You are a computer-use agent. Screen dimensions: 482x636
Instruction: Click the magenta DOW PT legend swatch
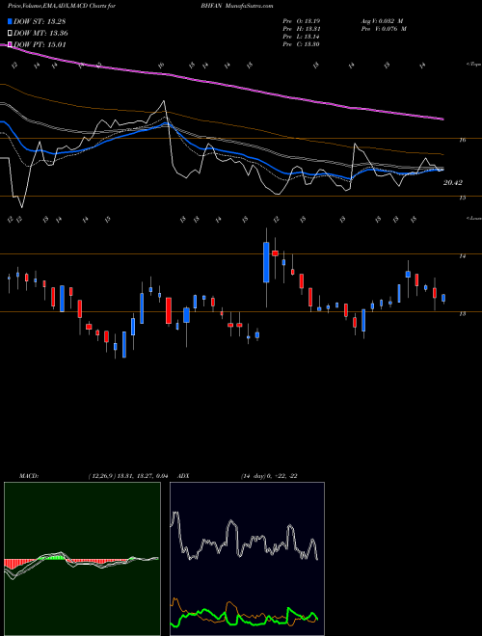tap(10, 44)
